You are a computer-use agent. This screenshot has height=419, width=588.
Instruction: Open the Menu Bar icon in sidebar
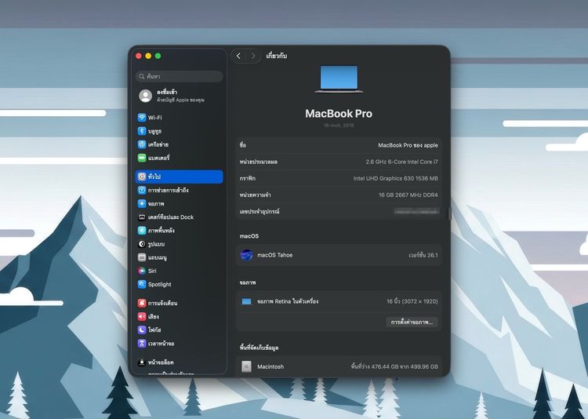click(142, 257)
